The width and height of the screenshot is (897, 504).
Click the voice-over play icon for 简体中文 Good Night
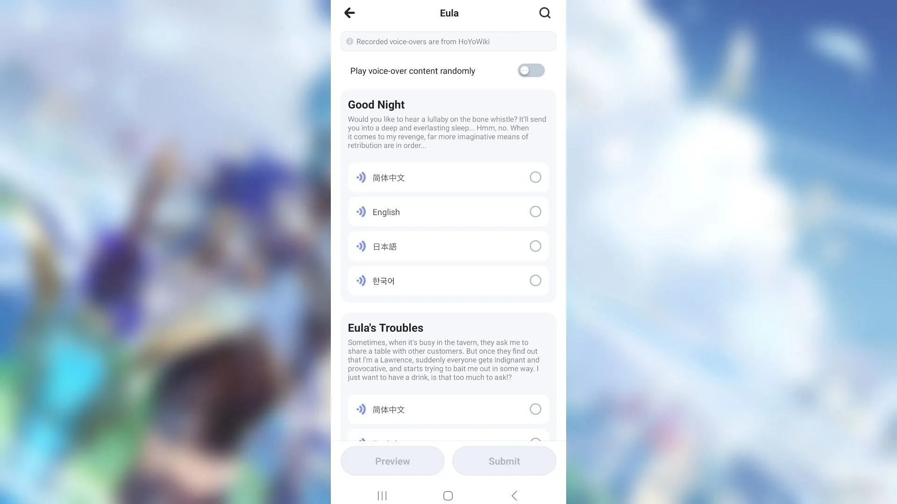361,177
